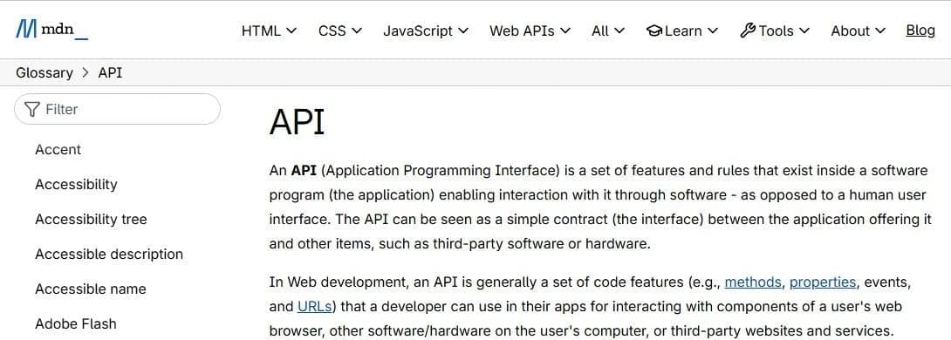Screen dimensions: 951x340
Task: Click the Learn graduation cap icon
Action: (x=654, y=31)
